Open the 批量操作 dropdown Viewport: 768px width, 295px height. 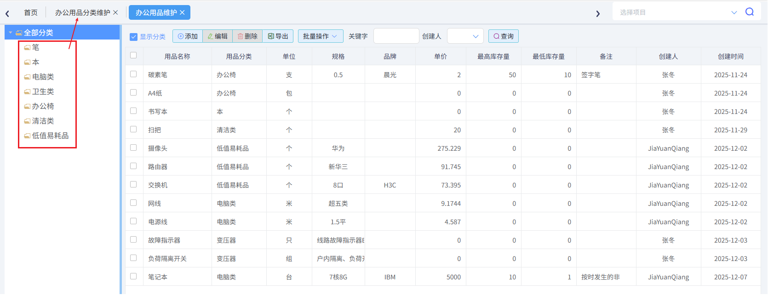(320, 36)
